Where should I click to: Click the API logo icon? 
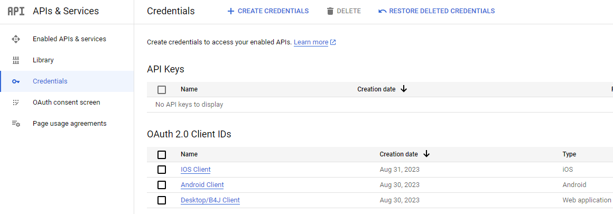(x=16, y=11)
